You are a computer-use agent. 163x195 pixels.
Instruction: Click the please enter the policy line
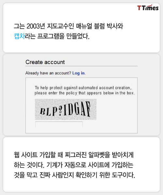pyautogui.click(x=85, y=93)
